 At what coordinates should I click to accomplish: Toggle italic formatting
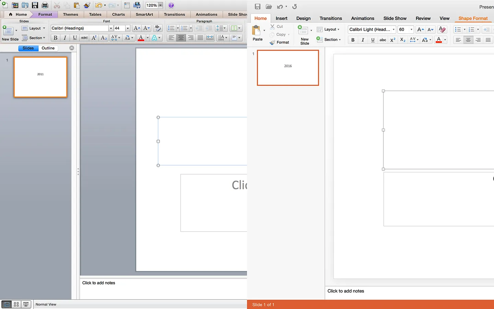(363, 40)
